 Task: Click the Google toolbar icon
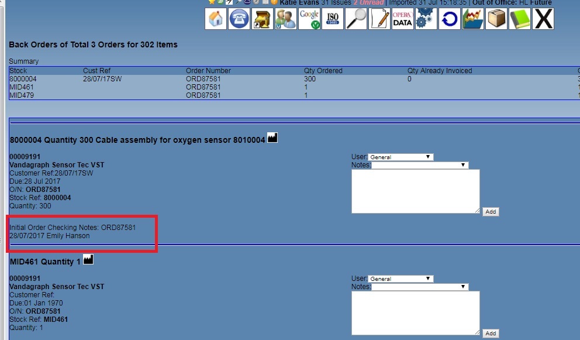(x=309, y=19)
